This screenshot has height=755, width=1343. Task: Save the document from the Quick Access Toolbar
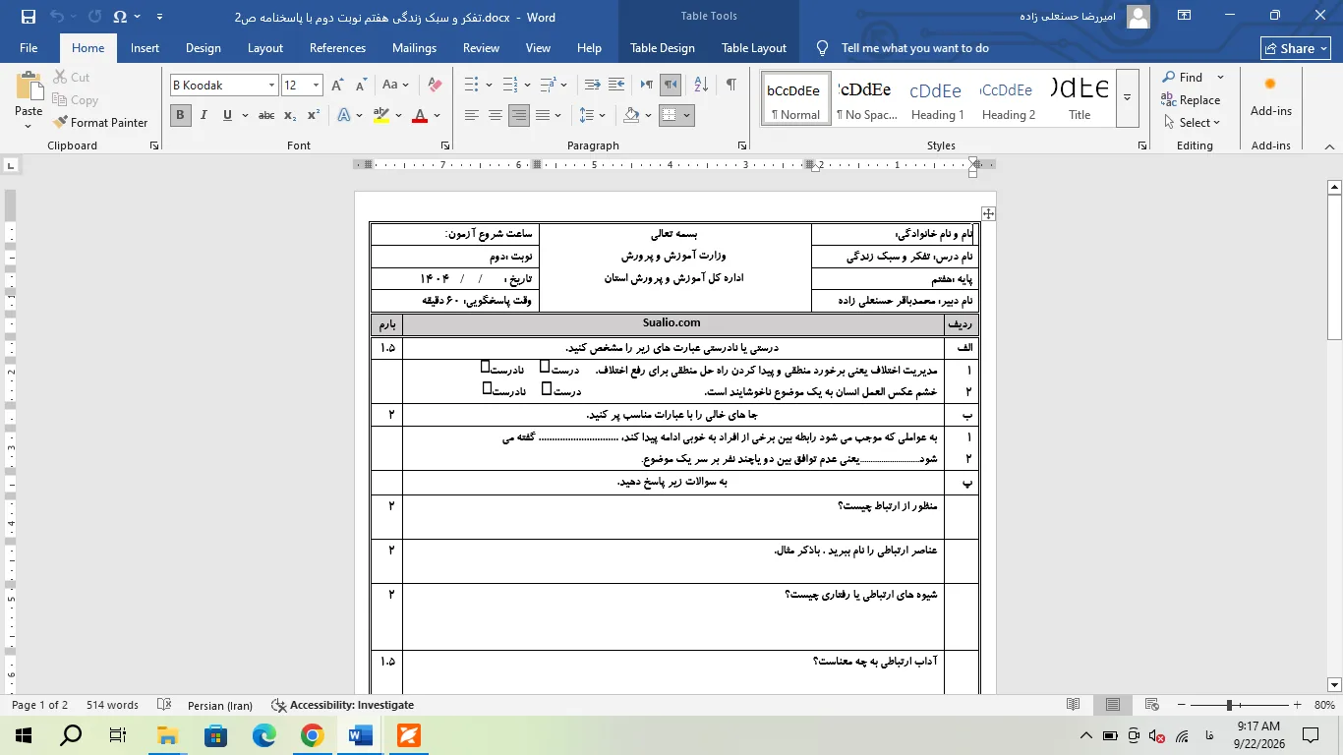28,17
